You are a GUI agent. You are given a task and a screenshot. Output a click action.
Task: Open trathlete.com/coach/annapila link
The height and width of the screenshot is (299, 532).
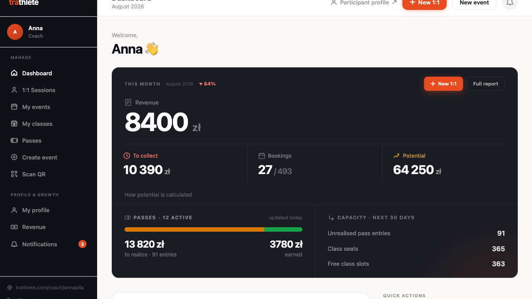click(50, 287)
